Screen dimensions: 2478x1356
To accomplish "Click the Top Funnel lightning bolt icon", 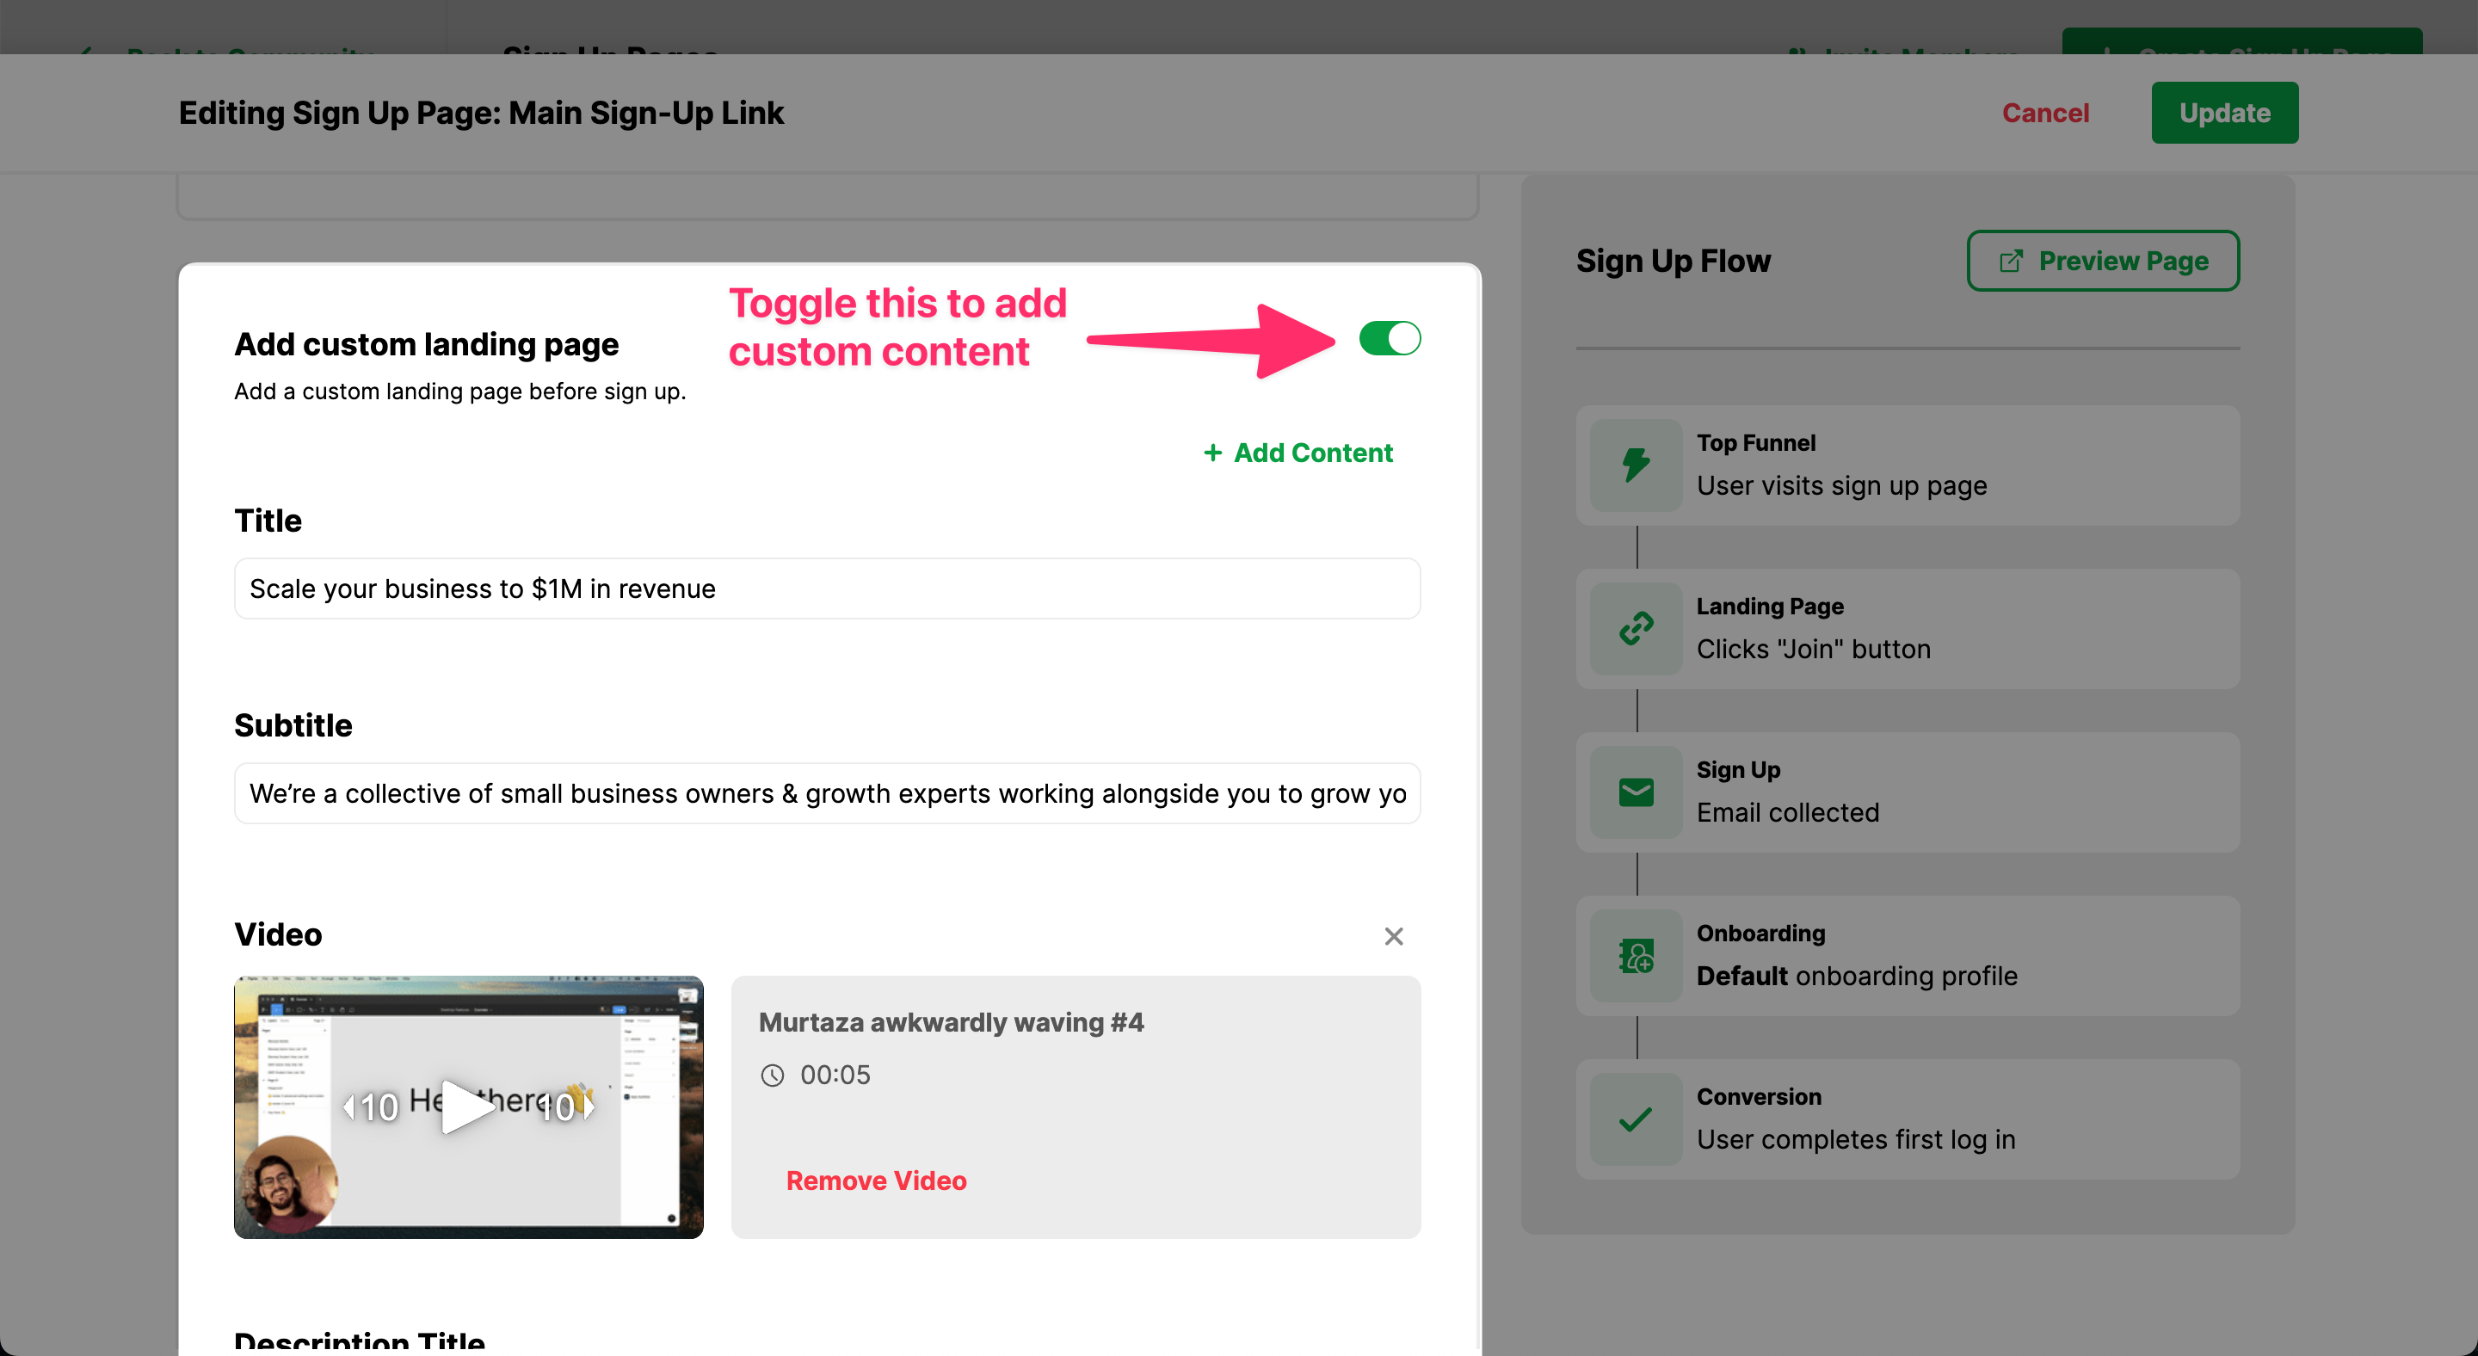I will point(1636,465).
